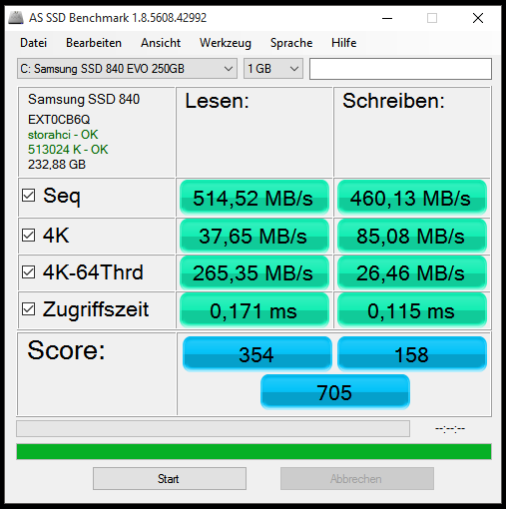Maximize the benchmark window
The height and width of the screenshot is (509, 506).
pos(432,18)
